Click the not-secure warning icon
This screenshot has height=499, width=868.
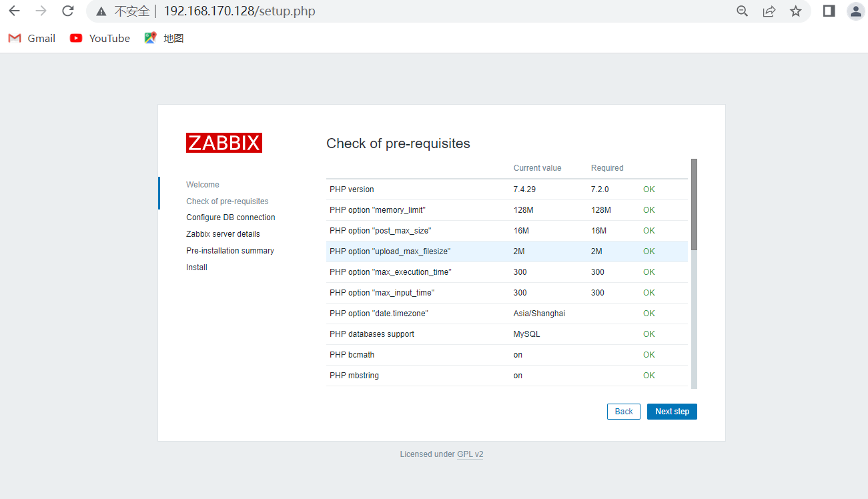click(x=101, y=11)
